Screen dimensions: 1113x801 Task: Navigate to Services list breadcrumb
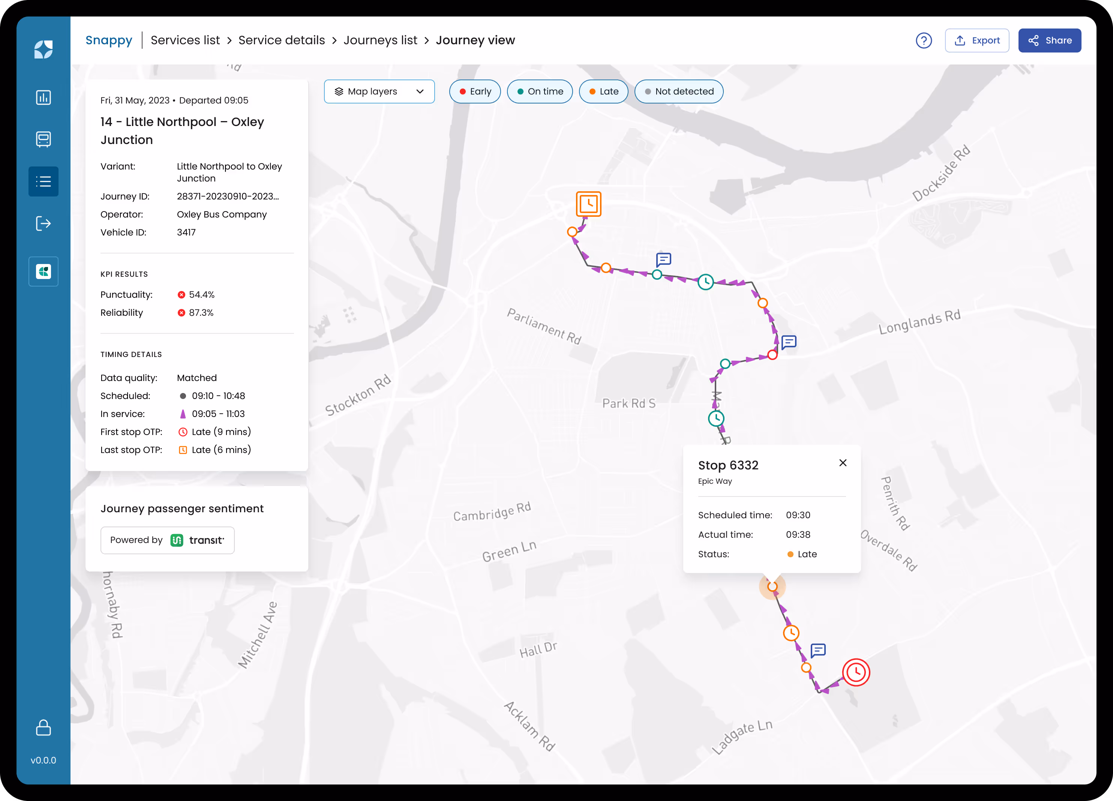pyautogui.click(x=185, y=40)
